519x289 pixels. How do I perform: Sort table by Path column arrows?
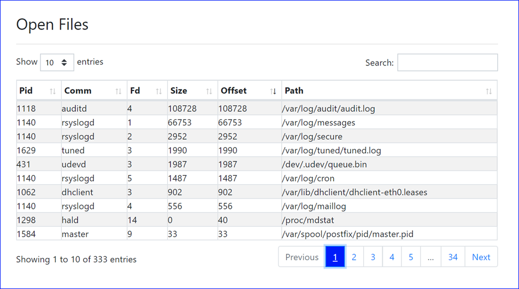click(488, 91)
